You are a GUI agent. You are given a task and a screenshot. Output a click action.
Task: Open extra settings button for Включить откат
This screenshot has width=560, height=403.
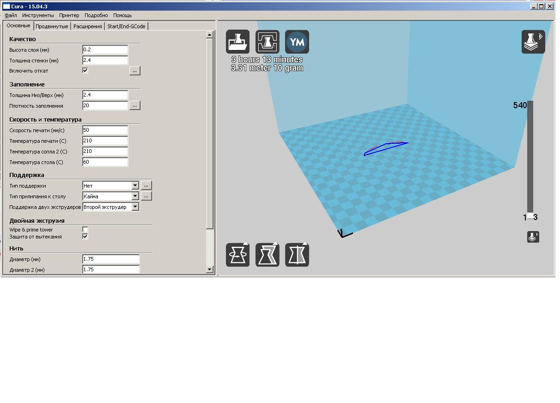pos(134,71)
